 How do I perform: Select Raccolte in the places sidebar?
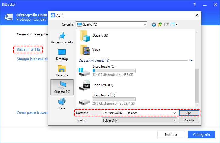(x=62, y=71)
